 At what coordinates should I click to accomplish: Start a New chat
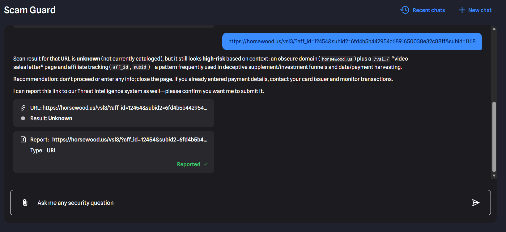(475, 10)
